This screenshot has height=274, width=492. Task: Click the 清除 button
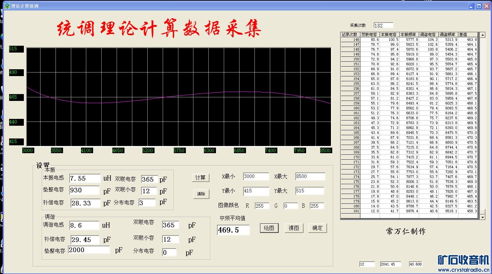point(201,194)
